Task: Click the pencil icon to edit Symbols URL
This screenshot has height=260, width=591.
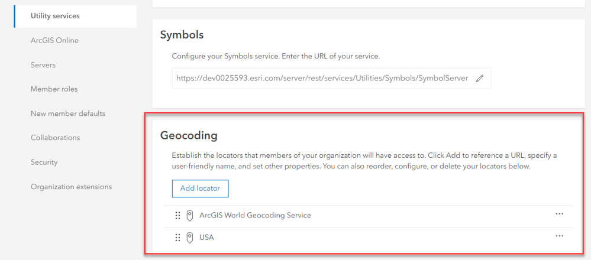Action: (x=480, y=78)
